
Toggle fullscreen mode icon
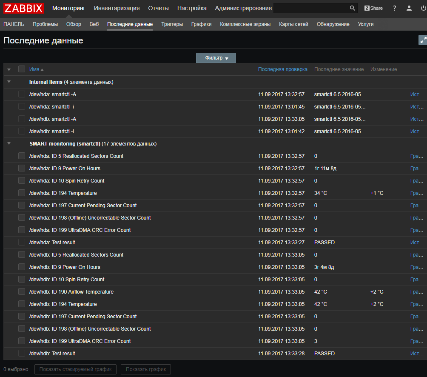click(423, 40)
